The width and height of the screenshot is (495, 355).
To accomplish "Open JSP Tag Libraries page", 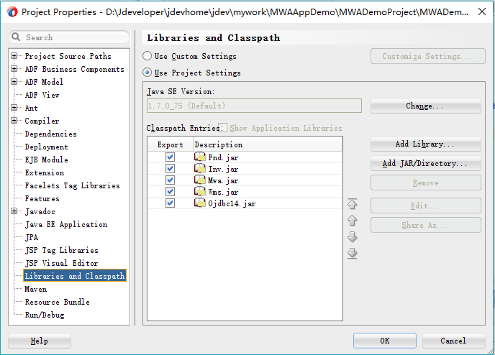I will point(62,250).
